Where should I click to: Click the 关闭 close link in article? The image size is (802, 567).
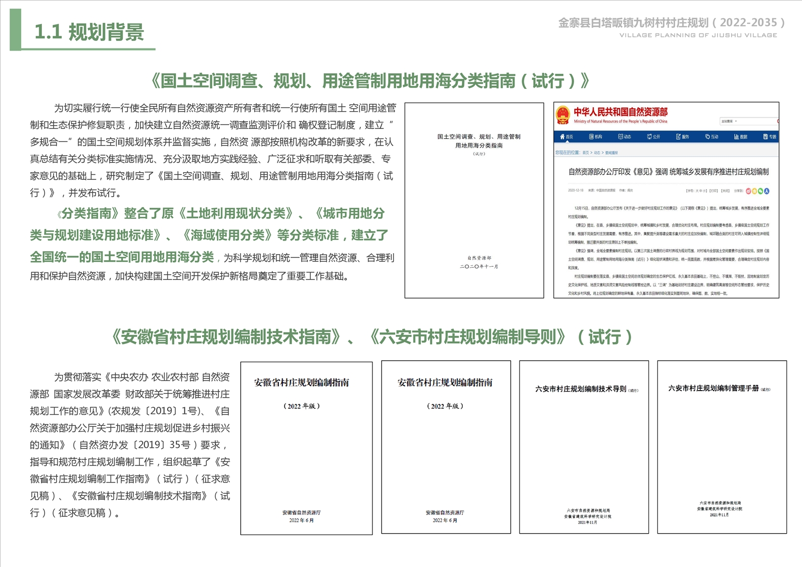[x=725, y=191]
